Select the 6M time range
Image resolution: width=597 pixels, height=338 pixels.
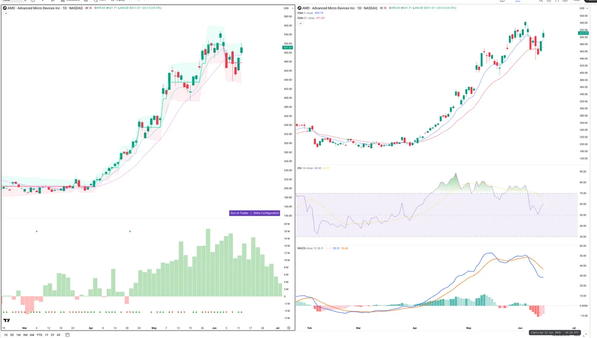pyautogui.click(x=32, y=335)
